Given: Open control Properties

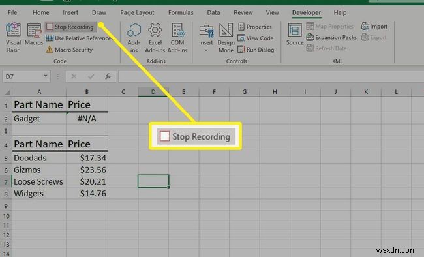Looking at the screenshot, I should (254, 27).
